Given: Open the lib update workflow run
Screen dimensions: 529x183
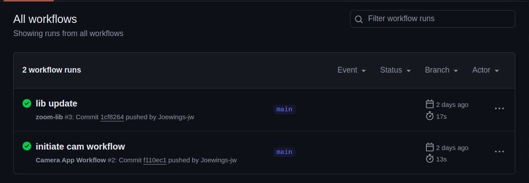Looking at the screenshot, I should click(x=56, y=103).
